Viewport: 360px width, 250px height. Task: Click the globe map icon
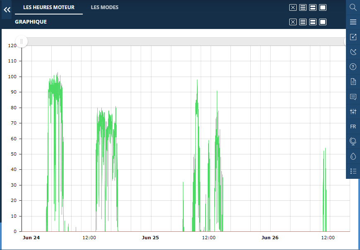(x=353, y=141)
